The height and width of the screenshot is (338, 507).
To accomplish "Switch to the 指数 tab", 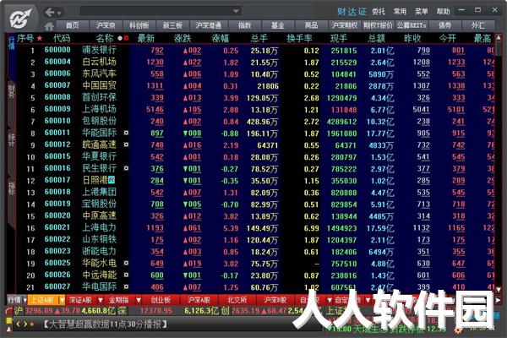I will (x=244, y=25).
